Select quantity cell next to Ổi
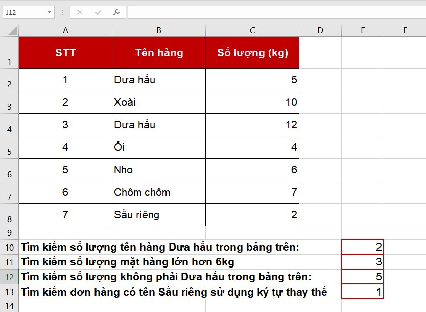 click(x=252, y=147)
